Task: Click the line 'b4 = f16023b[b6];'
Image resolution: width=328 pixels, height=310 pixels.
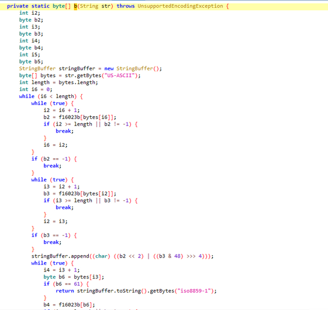Action: pyautogui.click(x=69, y=305)
